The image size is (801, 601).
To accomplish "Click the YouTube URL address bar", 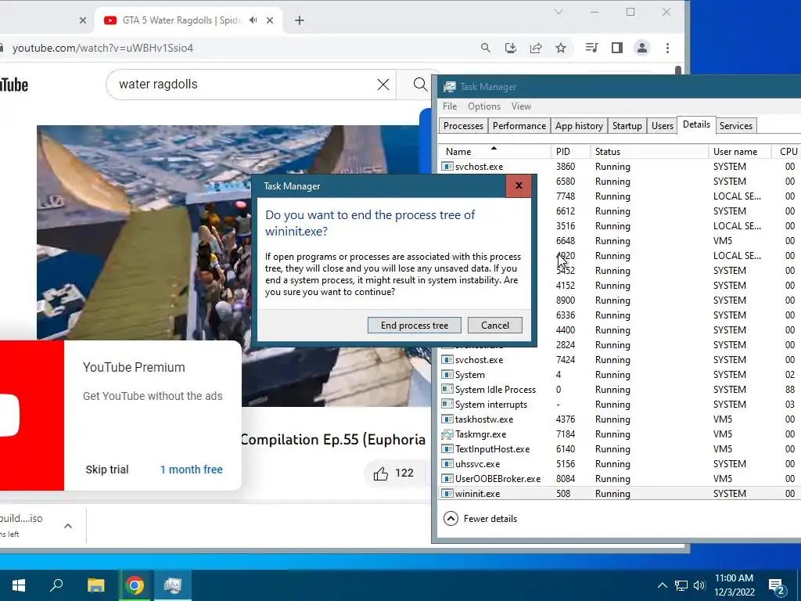I will click(240, 48).
